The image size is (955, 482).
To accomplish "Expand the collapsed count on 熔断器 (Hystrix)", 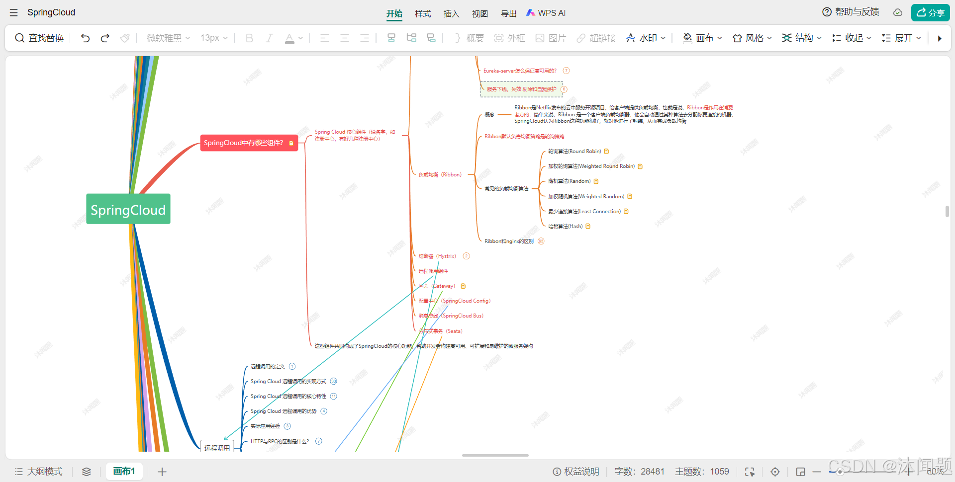I will coord(466,256).
